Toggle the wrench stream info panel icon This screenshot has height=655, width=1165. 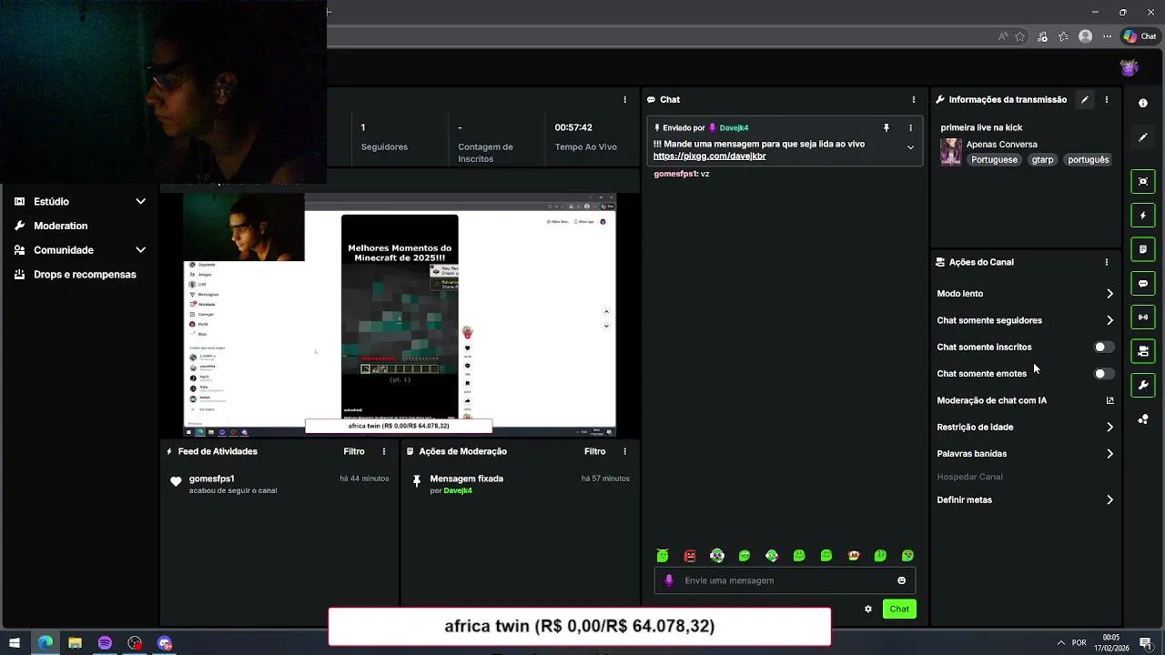coord(1143,385)
